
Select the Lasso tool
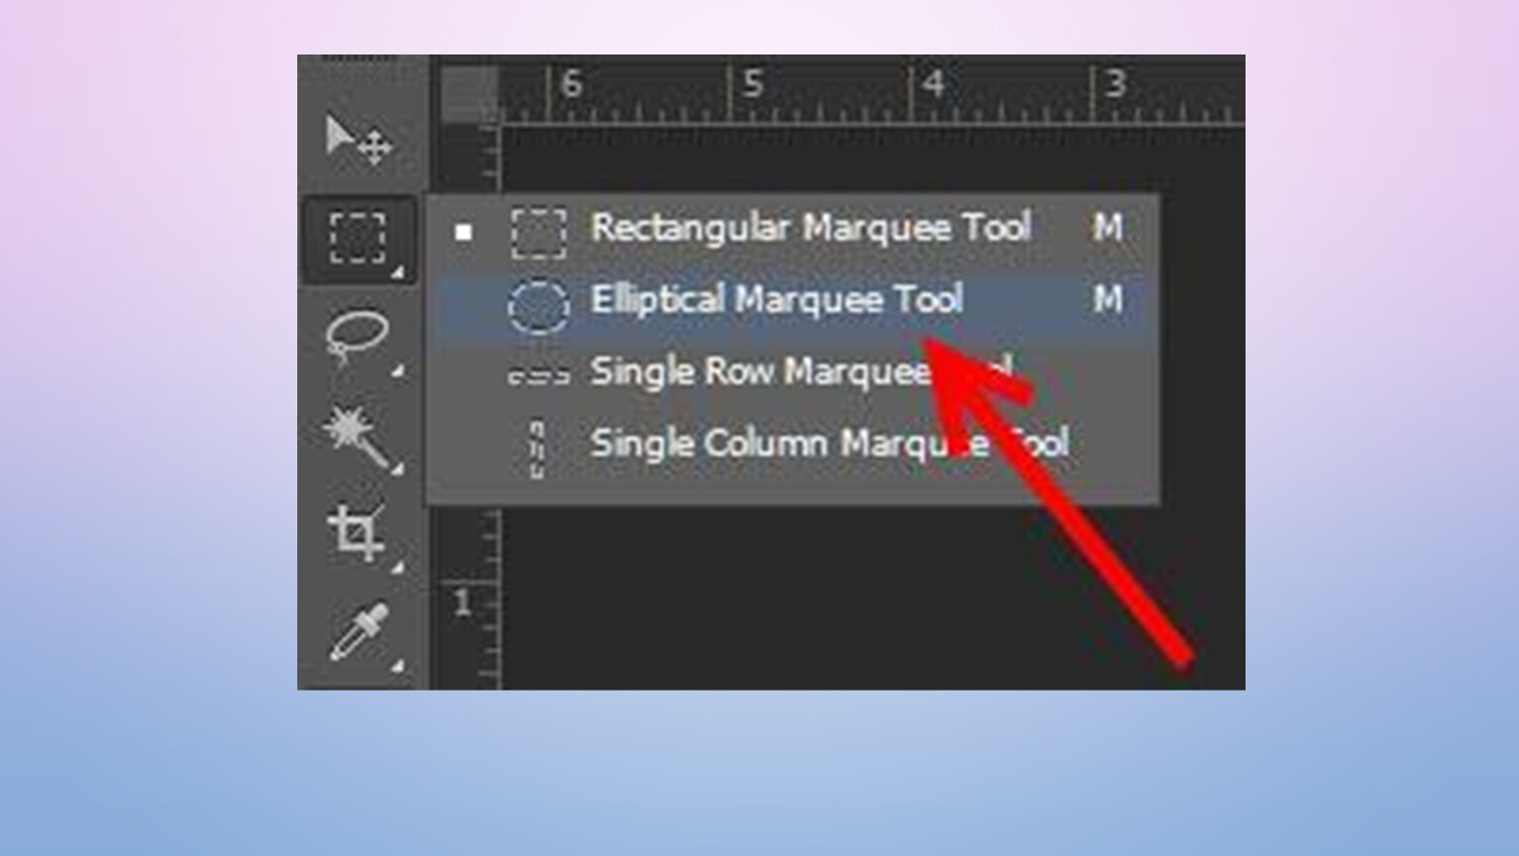tap(357, 339)
